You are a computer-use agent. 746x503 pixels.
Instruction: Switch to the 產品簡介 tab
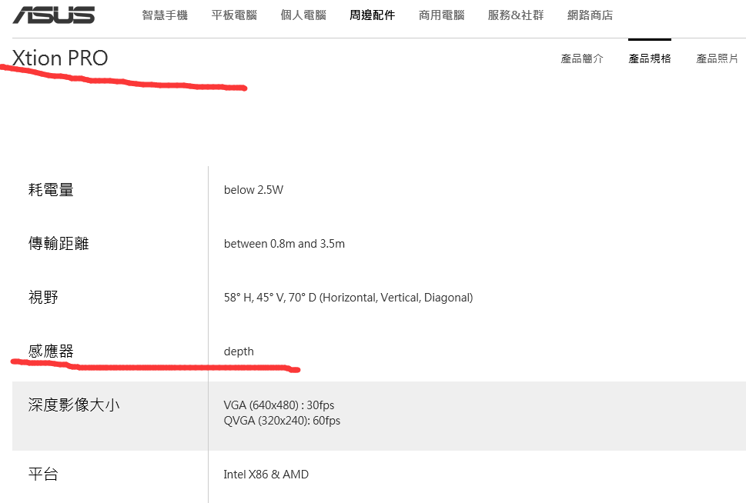[582, 58]
